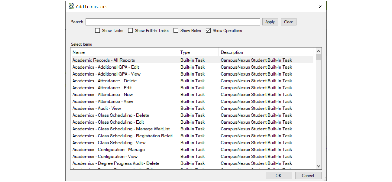Click Description cell of Manage WaitList row
The height and width of the screenshot is (182, 392).
[256, 129]
